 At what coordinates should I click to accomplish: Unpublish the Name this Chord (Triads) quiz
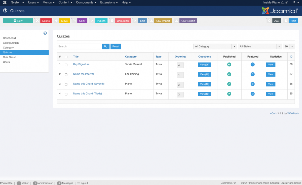(229, 94)
